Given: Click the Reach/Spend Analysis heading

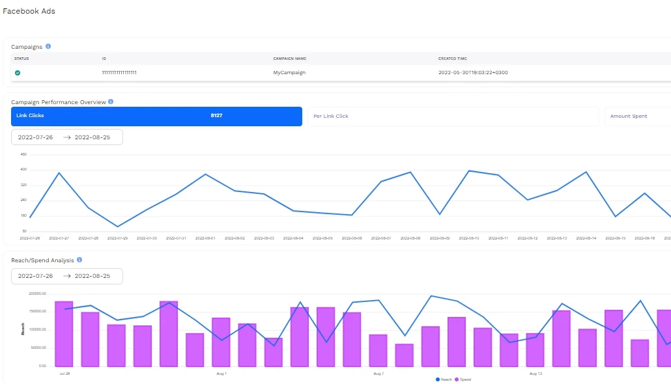Looking at the screenshot, I should click(x=42, y=260).
